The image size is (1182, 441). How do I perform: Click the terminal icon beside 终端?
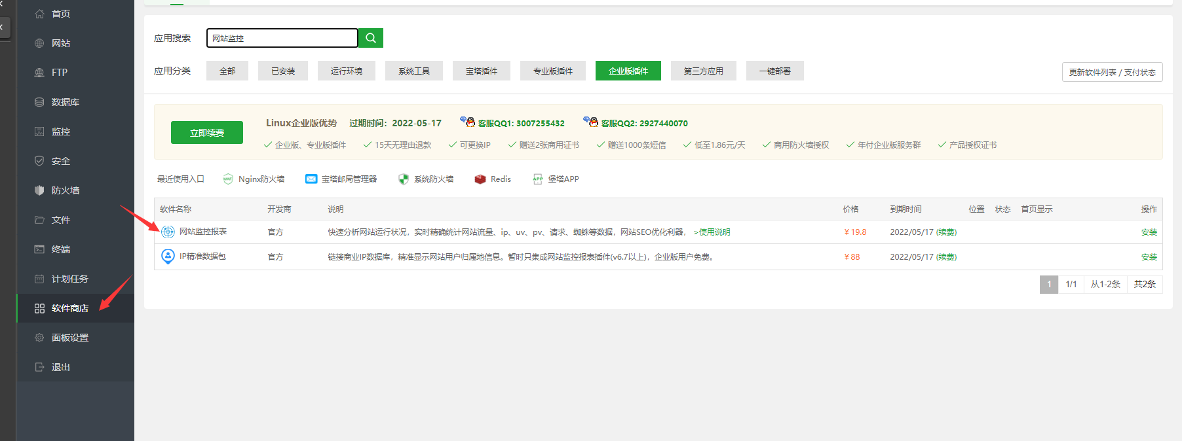(39, 249)
